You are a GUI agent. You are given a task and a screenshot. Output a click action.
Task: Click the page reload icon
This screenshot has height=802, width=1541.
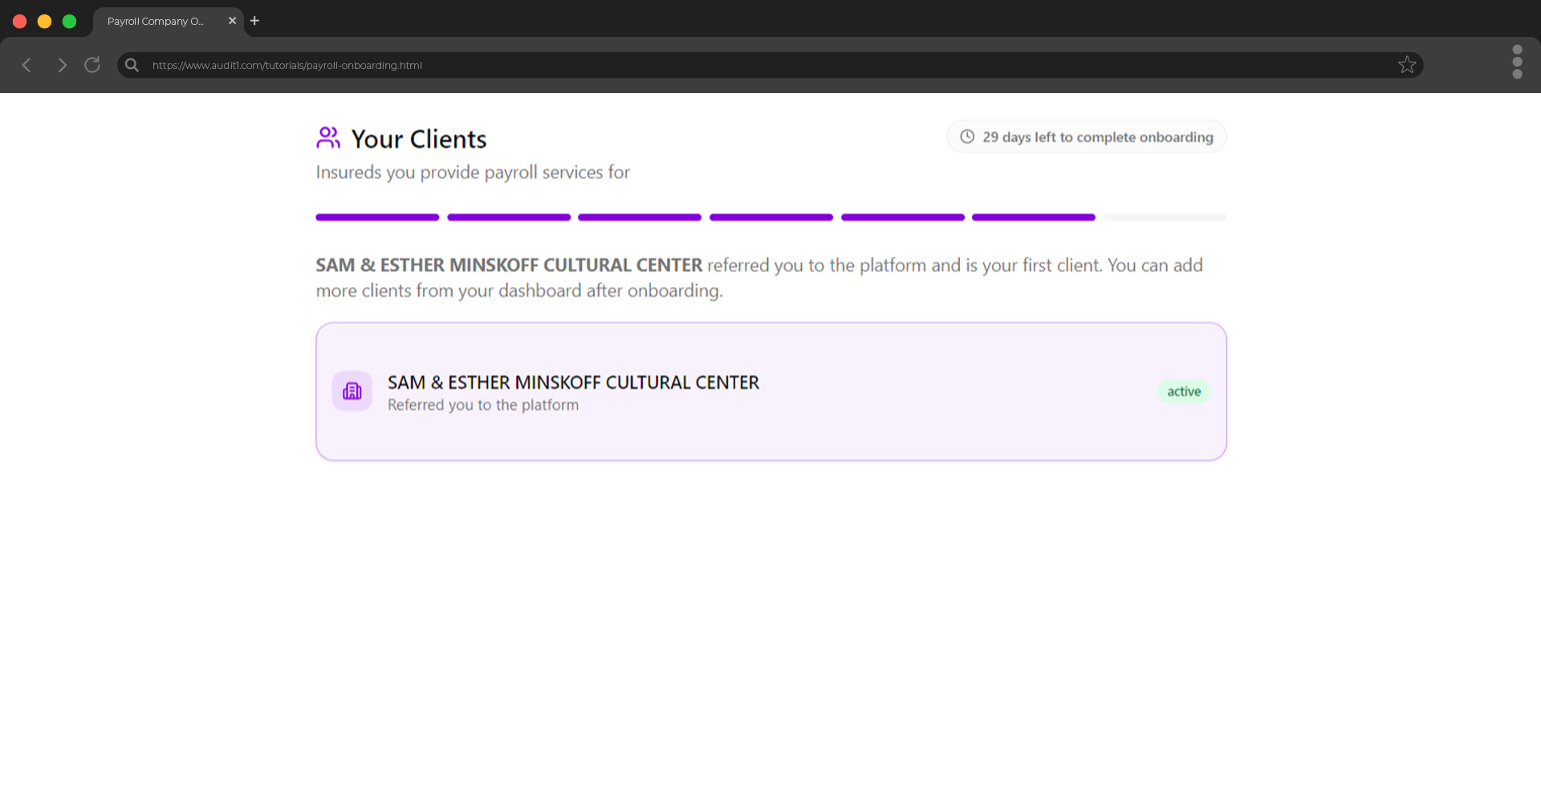[91, 65]
